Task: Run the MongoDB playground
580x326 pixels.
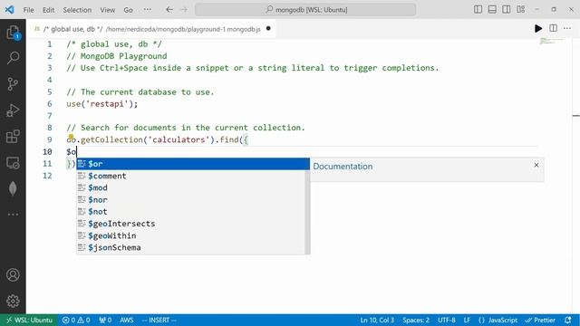Action: click(538, 28)
